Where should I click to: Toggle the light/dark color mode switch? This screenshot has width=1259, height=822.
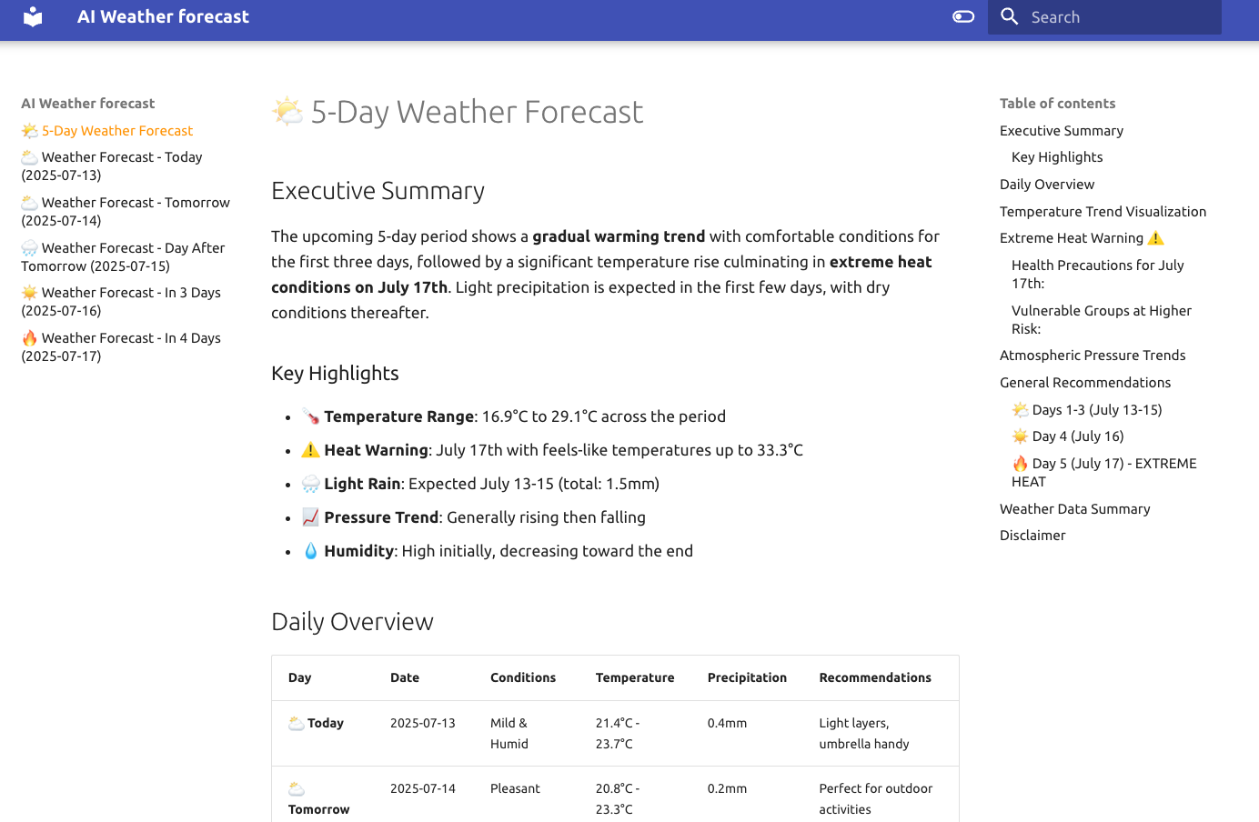coord(962,17)
